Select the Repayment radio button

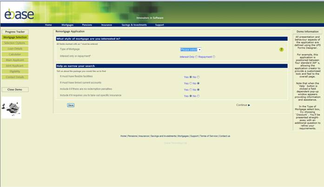[x=214, y=57]
